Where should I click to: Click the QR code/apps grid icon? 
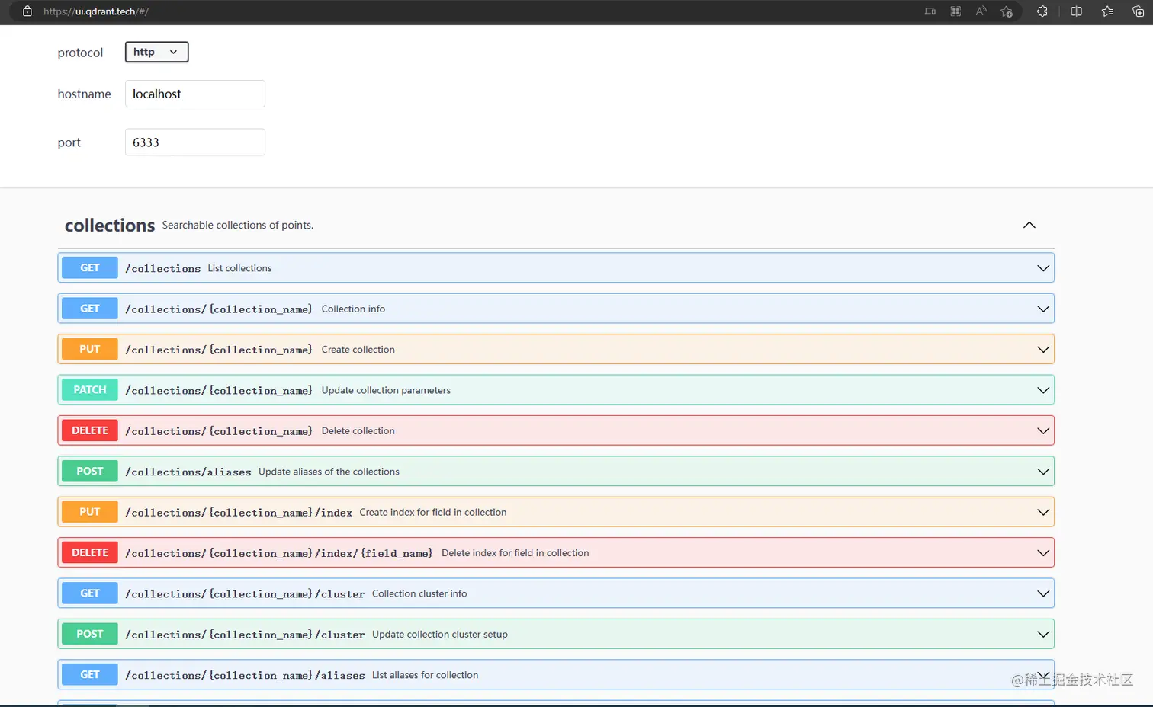coord(955,11)
